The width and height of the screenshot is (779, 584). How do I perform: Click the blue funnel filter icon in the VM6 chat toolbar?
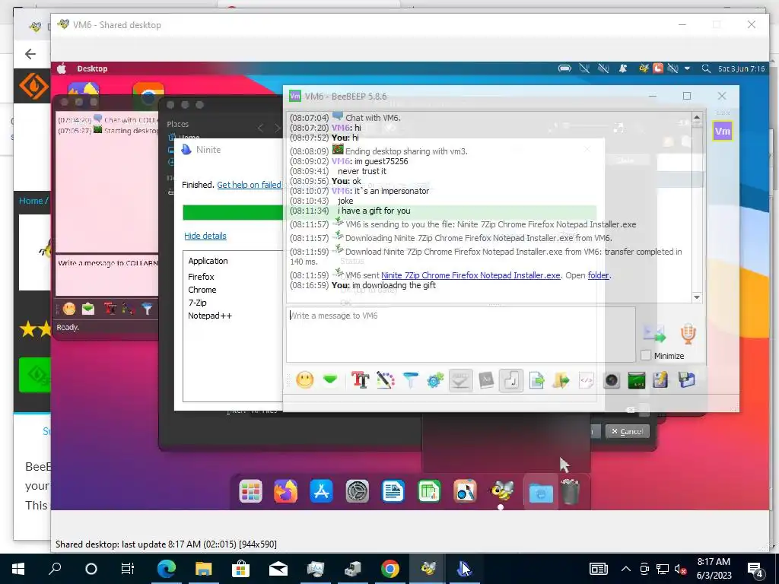tap(410, 380)
